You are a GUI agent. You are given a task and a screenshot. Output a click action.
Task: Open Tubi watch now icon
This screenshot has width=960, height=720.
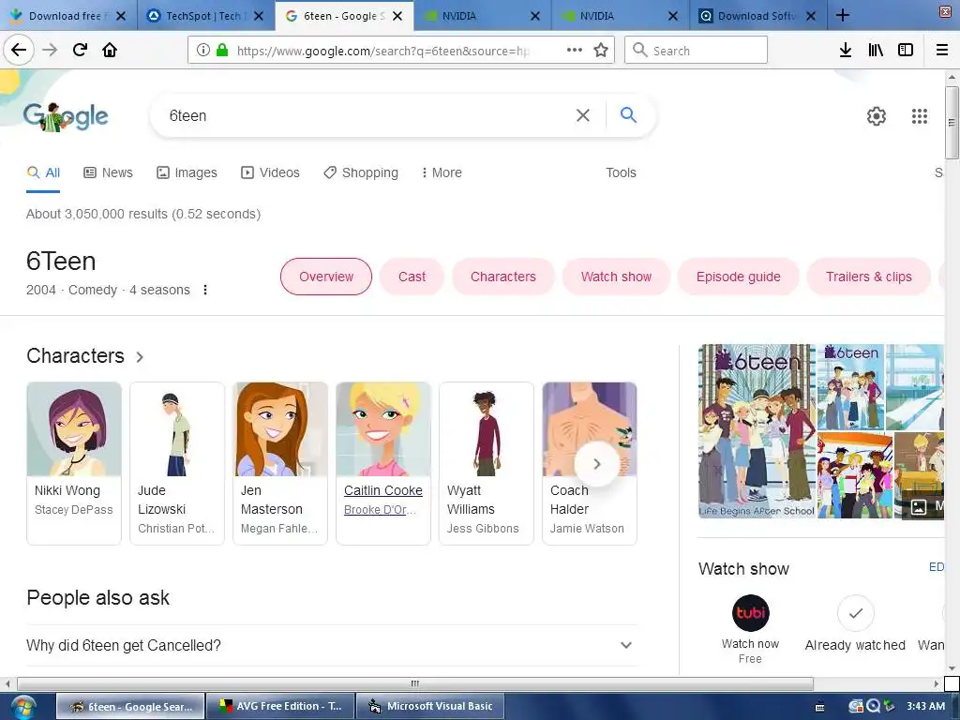click(x=750, y=613)
